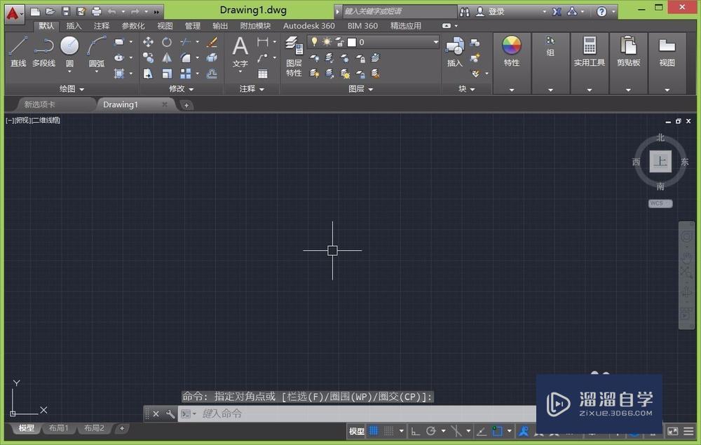Viewport: 701px width, 445px height.
Task: Switch to the Insert (插入) ribbon tab
Action: point(74,26)
